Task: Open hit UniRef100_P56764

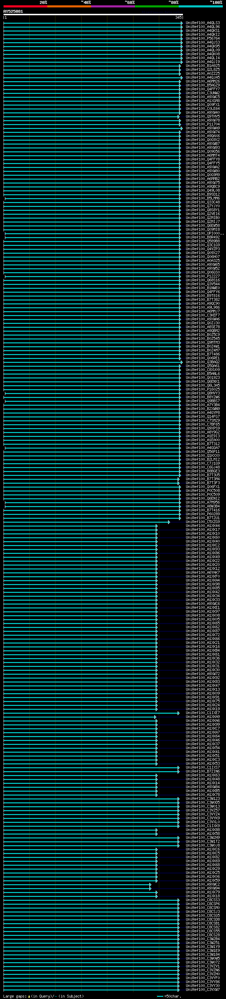Action: coord(202,38)
